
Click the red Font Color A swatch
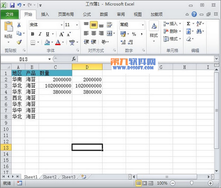coord(58,42)
